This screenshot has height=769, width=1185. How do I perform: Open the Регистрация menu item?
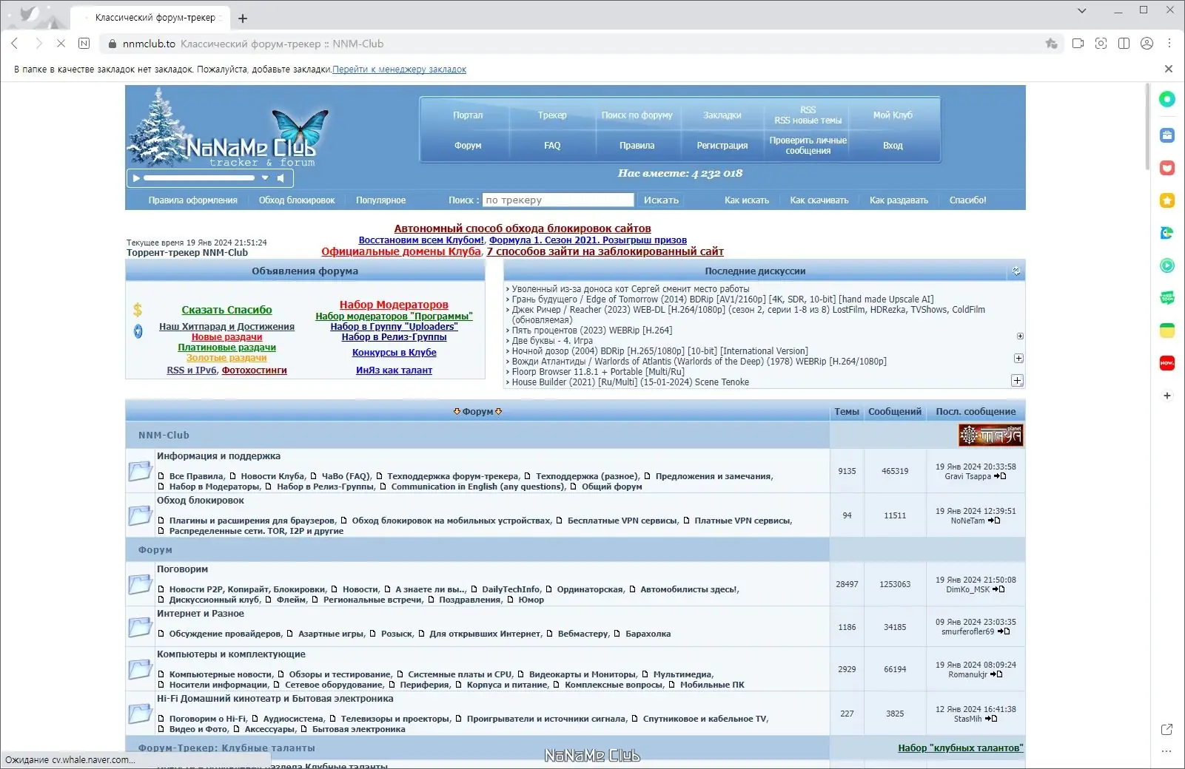point(722,146)
